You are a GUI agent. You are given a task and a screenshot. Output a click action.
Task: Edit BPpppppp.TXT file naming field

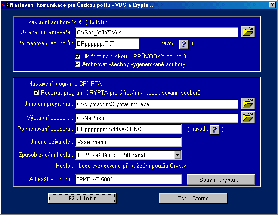[x=107, y=43]
